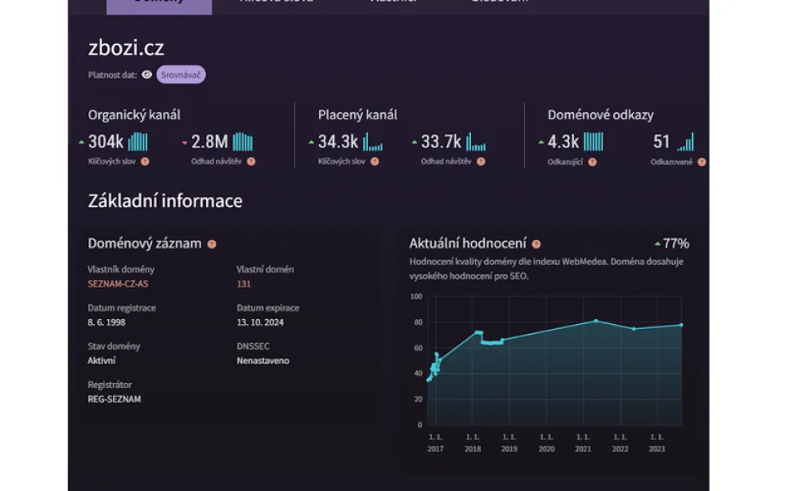
Task: Select the expiration date 13. 10. 2024
Action: (x=260, y=322)
